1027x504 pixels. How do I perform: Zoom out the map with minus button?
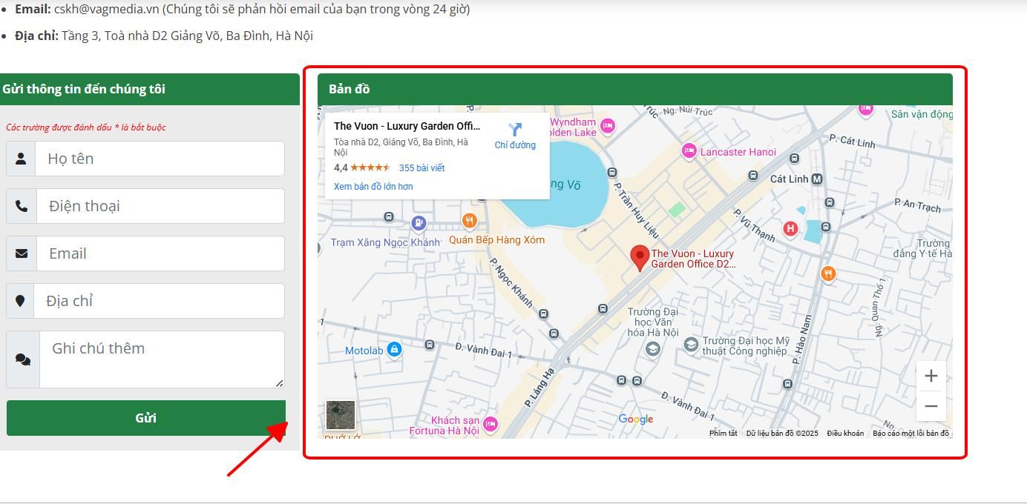coord(931,406)
